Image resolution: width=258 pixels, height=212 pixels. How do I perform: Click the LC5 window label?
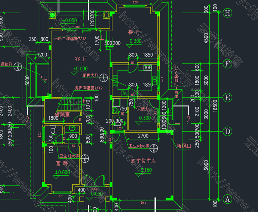click(135, 2)
